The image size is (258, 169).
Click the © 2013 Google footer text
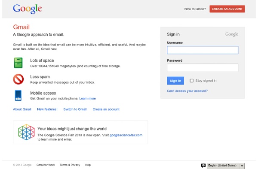(x=22, y=165)
